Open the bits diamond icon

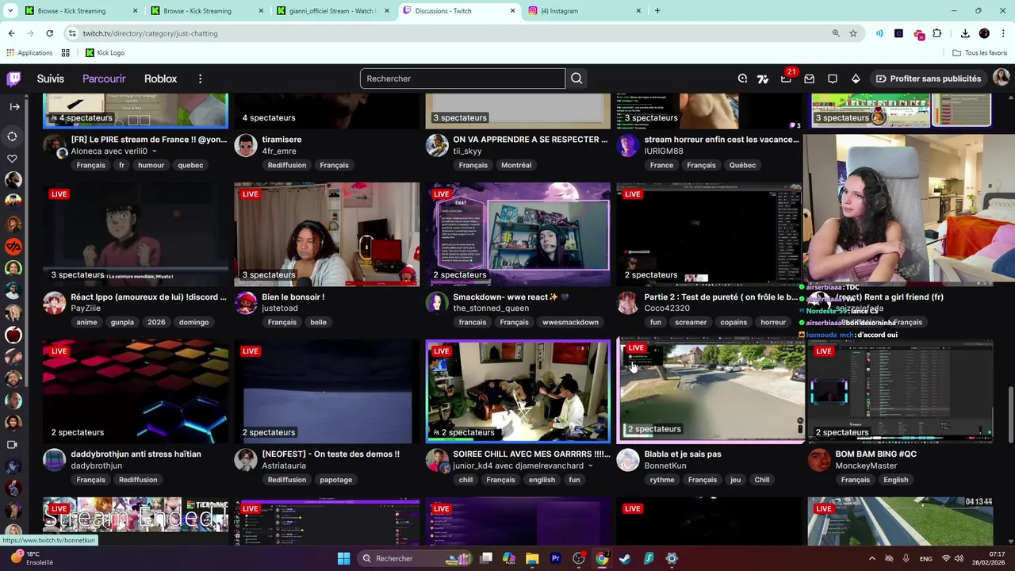856,79
